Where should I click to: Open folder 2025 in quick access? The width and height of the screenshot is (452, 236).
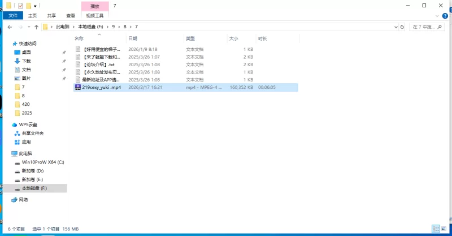(x=27, y=113)
